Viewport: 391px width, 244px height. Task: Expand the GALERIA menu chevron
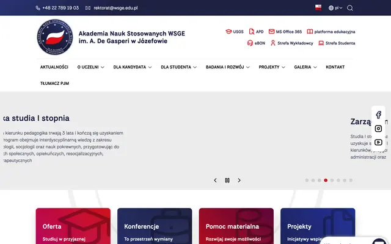tap(315, 67)
